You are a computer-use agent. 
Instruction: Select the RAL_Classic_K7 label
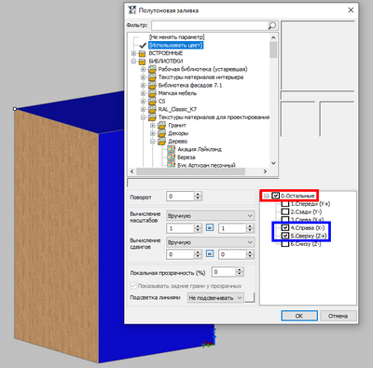pyautogui.click(x=177, y=109)
